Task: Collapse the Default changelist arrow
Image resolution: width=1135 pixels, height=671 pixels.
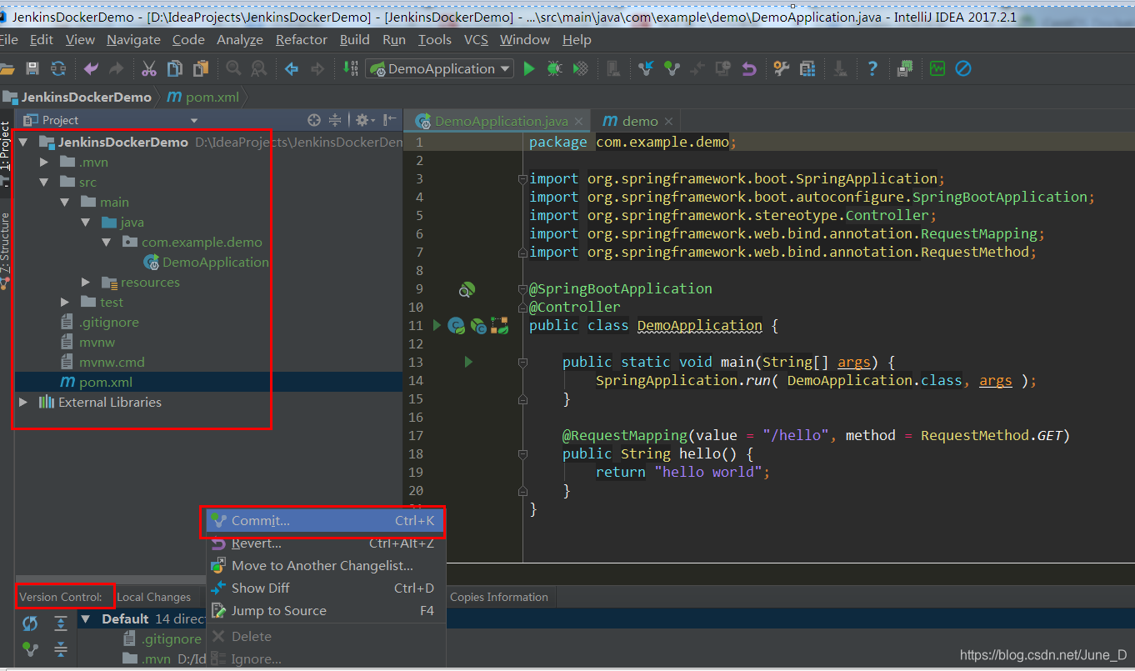Action: 85,619
